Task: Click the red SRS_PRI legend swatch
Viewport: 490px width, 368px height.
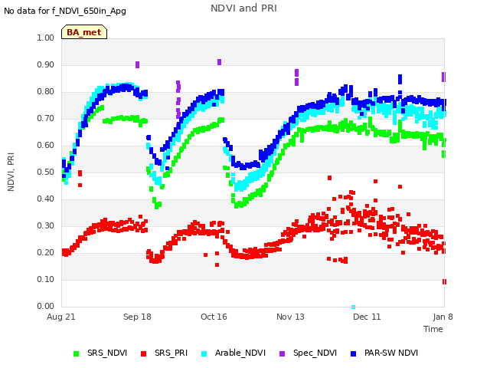Action: pos(143,353)
